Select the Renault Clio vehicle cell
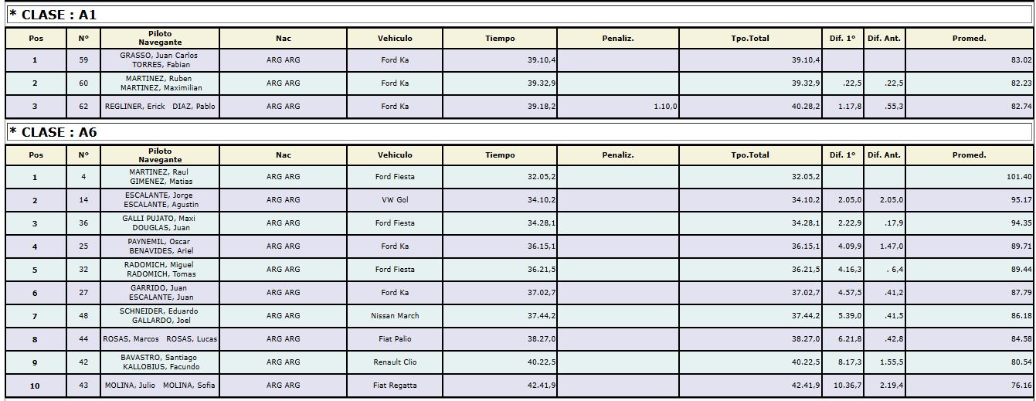 point(395,362)
